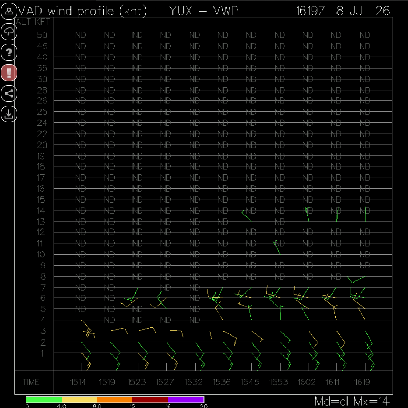Click the 1545 time label
Image resolution: width=408 pixels, height=408 pixels.
(x=250, y=382)
